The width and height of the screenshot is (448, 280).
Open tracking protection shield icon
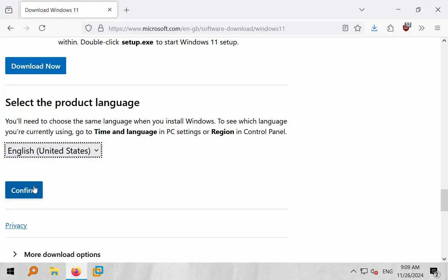[89, 28]
